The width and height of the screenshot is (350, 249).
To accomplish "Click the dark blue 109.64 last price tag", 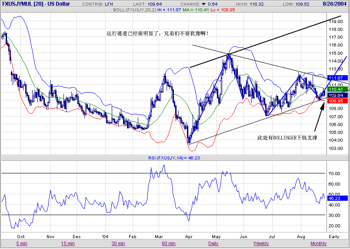I will [x=334, y=95].
